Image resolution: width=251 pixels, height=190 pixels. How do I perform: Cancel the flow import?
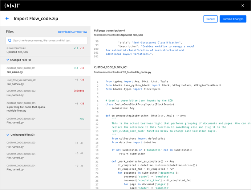click(x=210, y=19)
